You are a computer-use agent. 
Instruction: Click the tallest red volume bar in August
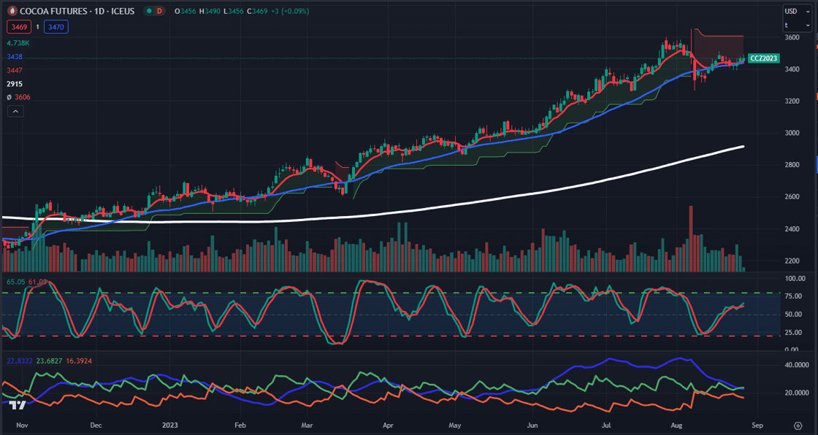(x=691, y=239)
